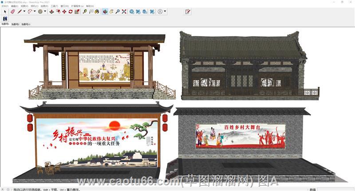
Task: Select the Move tool
Action: [x=64, y=12]
